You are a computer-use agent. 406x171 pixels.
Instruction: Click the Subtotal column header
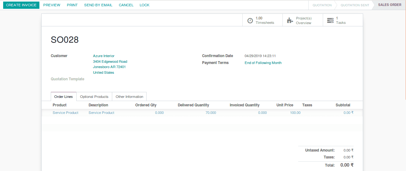coord(343,105)
